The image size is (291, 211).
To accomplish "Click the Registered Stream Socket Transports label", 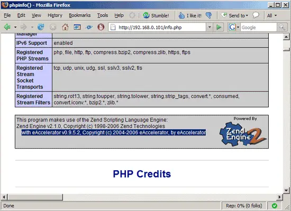I will coord(30,77).
